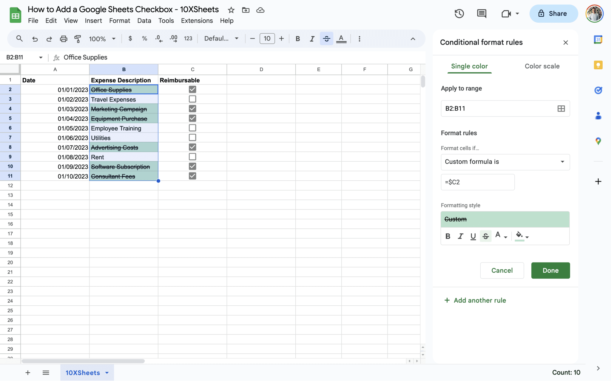
Task: Expand the name box dropdown arrow
Action: click(x=41, y=57)
